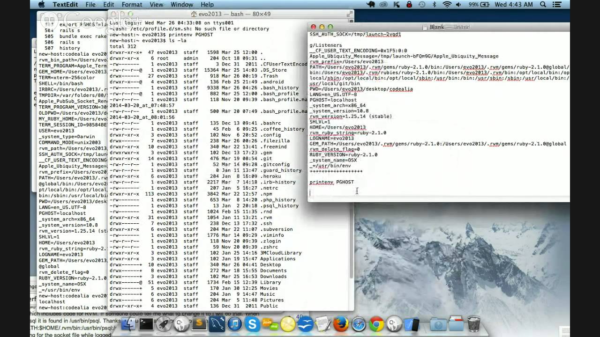Open Finder from the dock
This screenshot has height=337, width=600.
pos(128,324)
